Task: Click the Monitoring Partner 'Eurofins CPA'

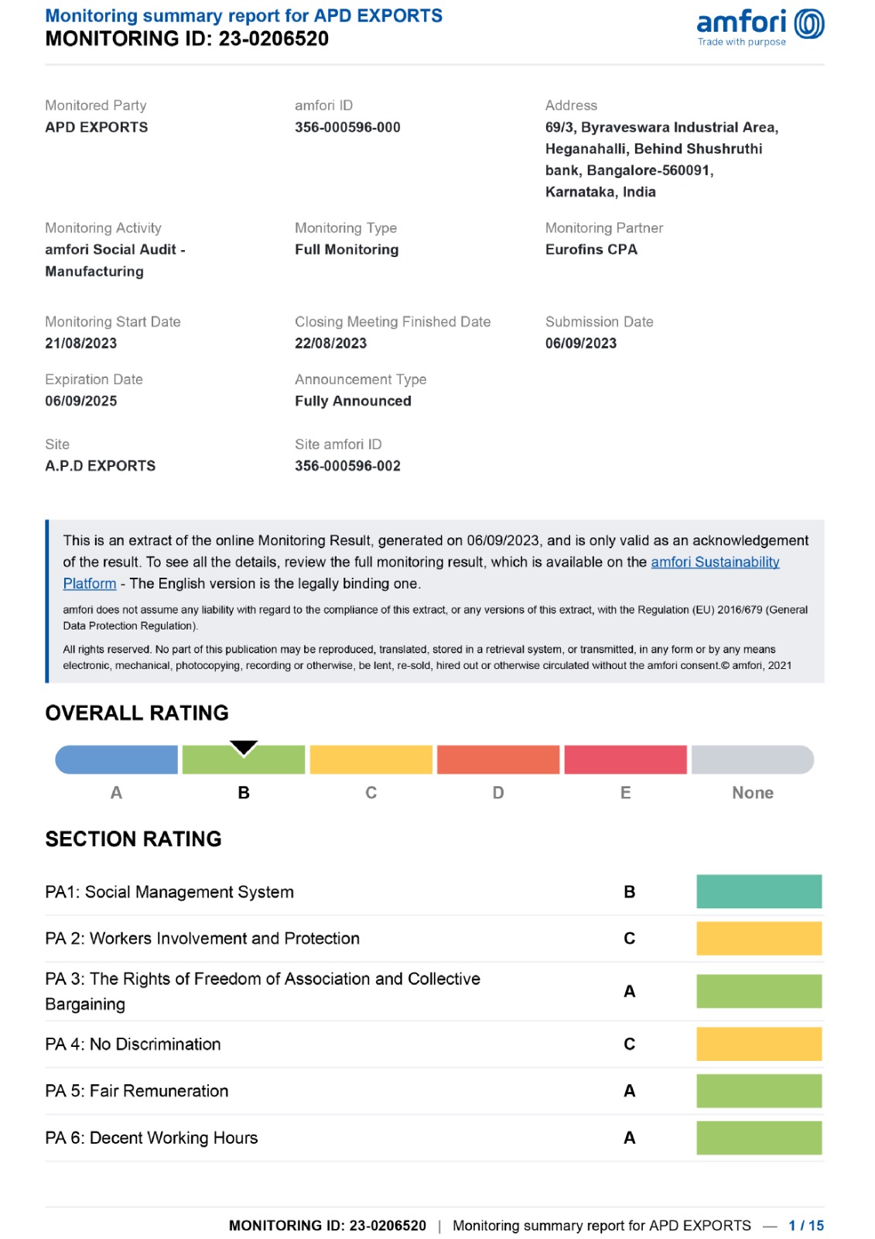Action: tap(591, 249)
